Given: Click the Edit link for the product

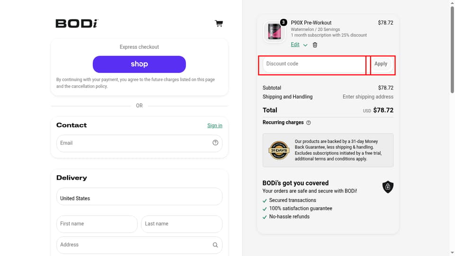Looking at the screenshot, I should [295, 45].
